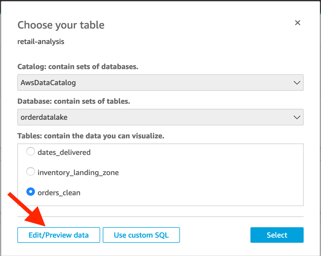
Task: Click the selected orders_clean radio circle
Action: click(30, 192)
